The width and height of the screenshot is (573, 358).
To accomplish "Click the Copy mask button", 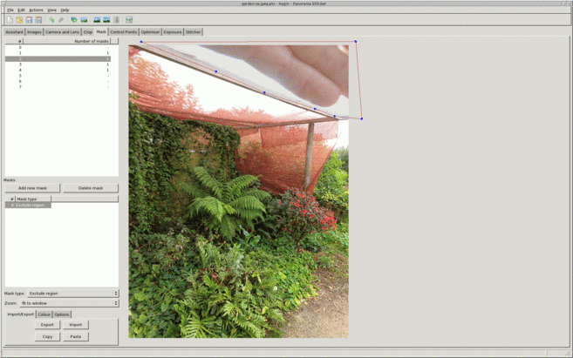I will (x=47, y=337).
